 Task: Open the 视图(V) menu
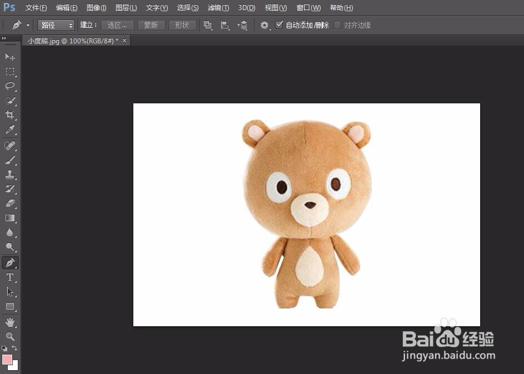276,8
